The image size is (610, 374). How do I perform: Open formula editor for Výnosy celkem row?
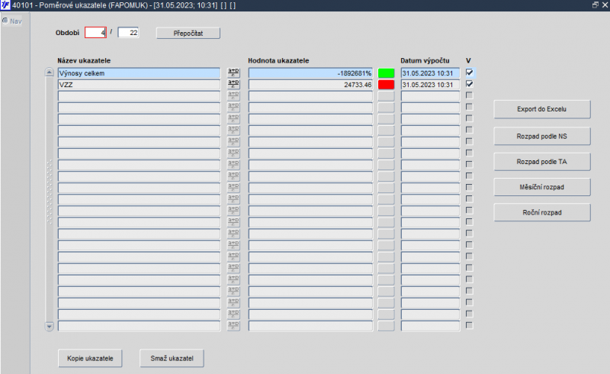click(233, 73)
